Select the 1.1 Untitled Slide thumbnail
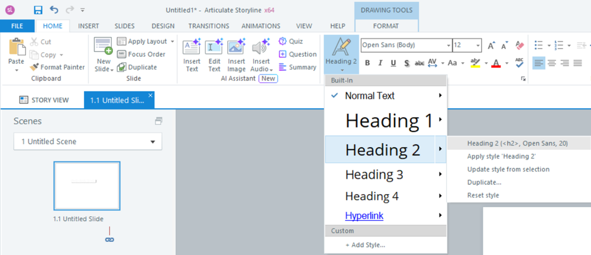 [87, 185]
